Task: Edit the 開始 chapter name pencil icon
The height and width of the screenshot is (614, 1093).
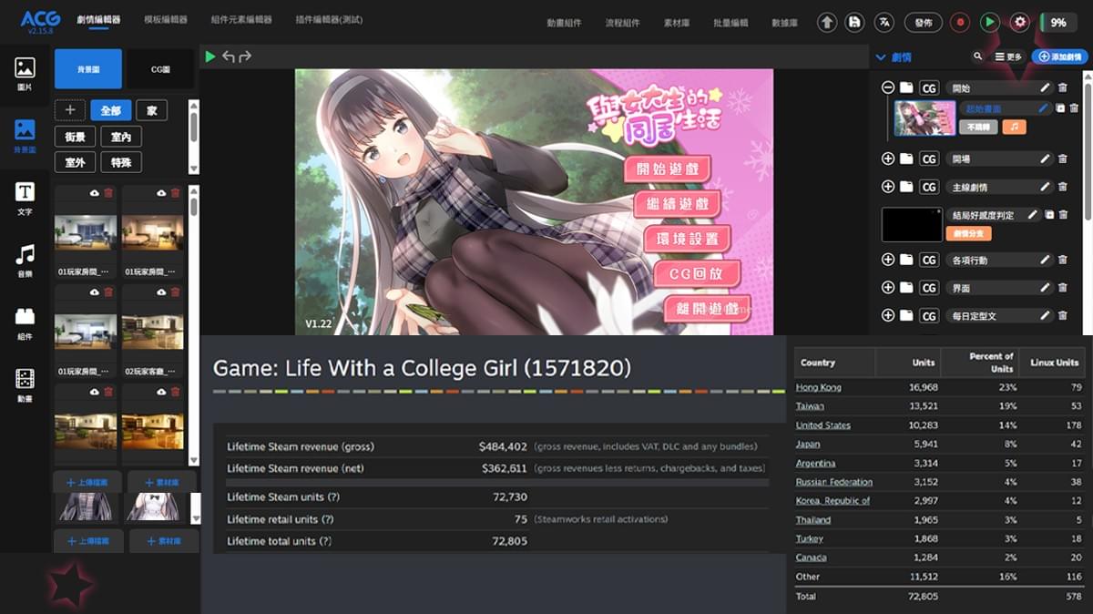Action: tap(1046, 87)
